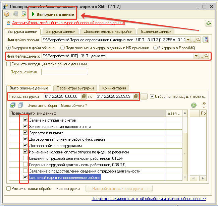
Task: Switch to the 'Загрузка данных' tab
Action: pos(61,31)
